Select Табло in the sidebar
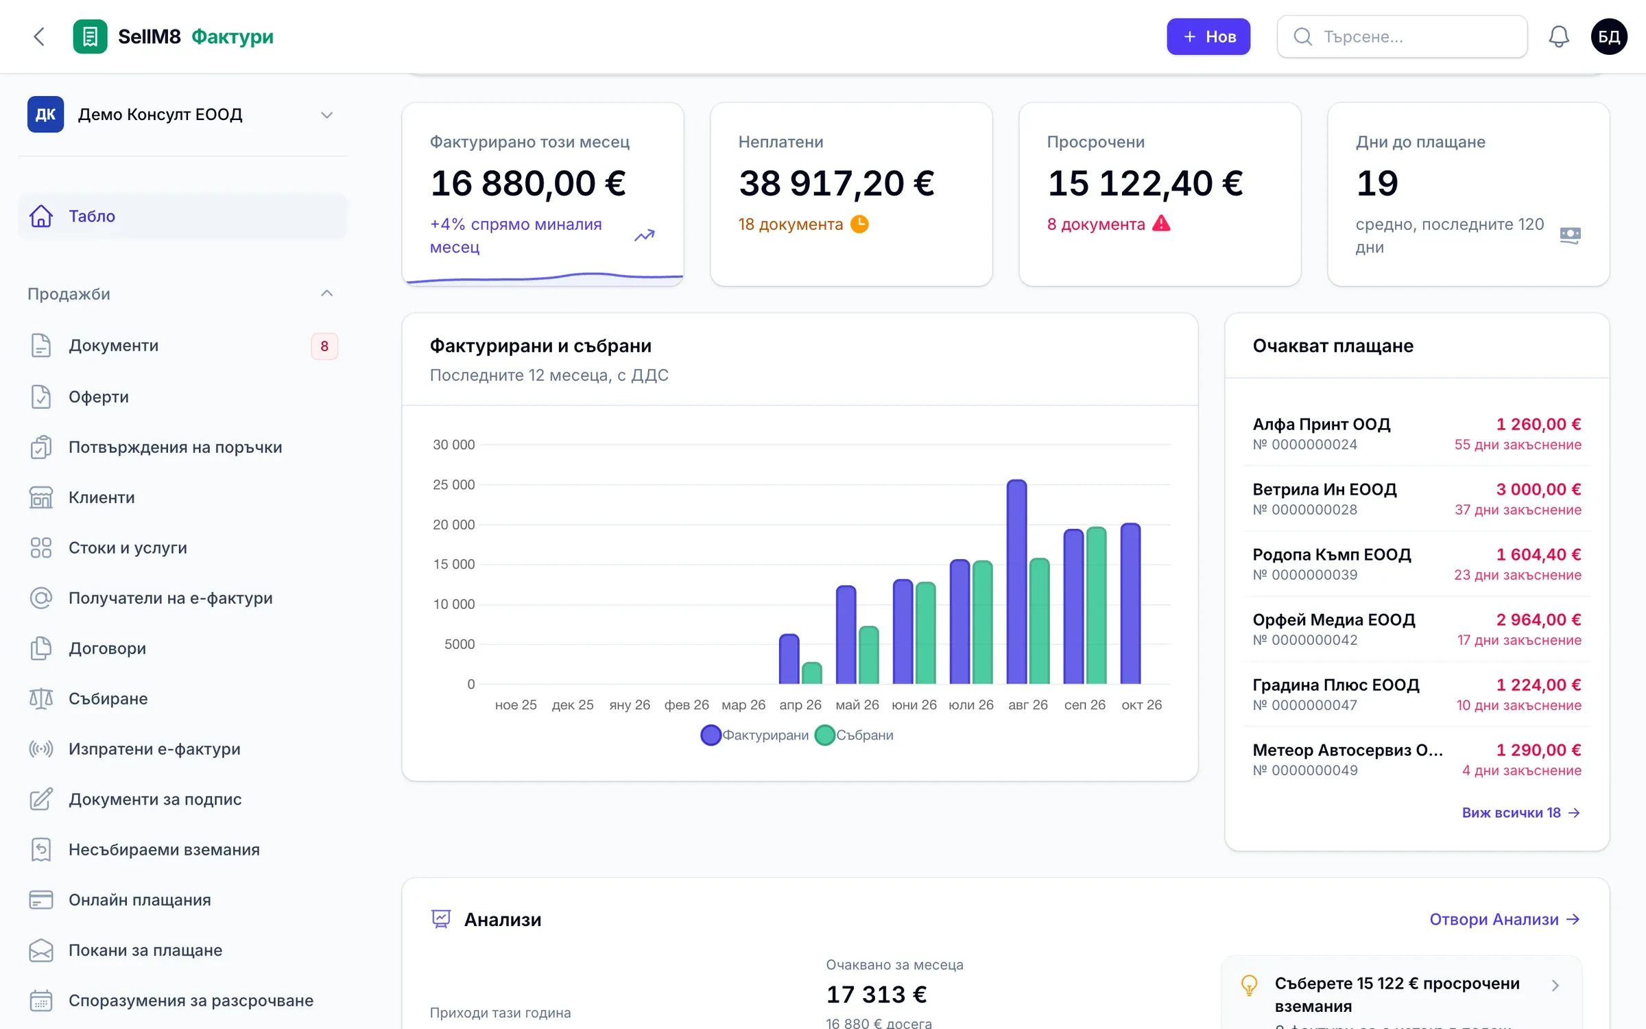Screen dimensions: 1646x1029 click(x=182, y=216)
